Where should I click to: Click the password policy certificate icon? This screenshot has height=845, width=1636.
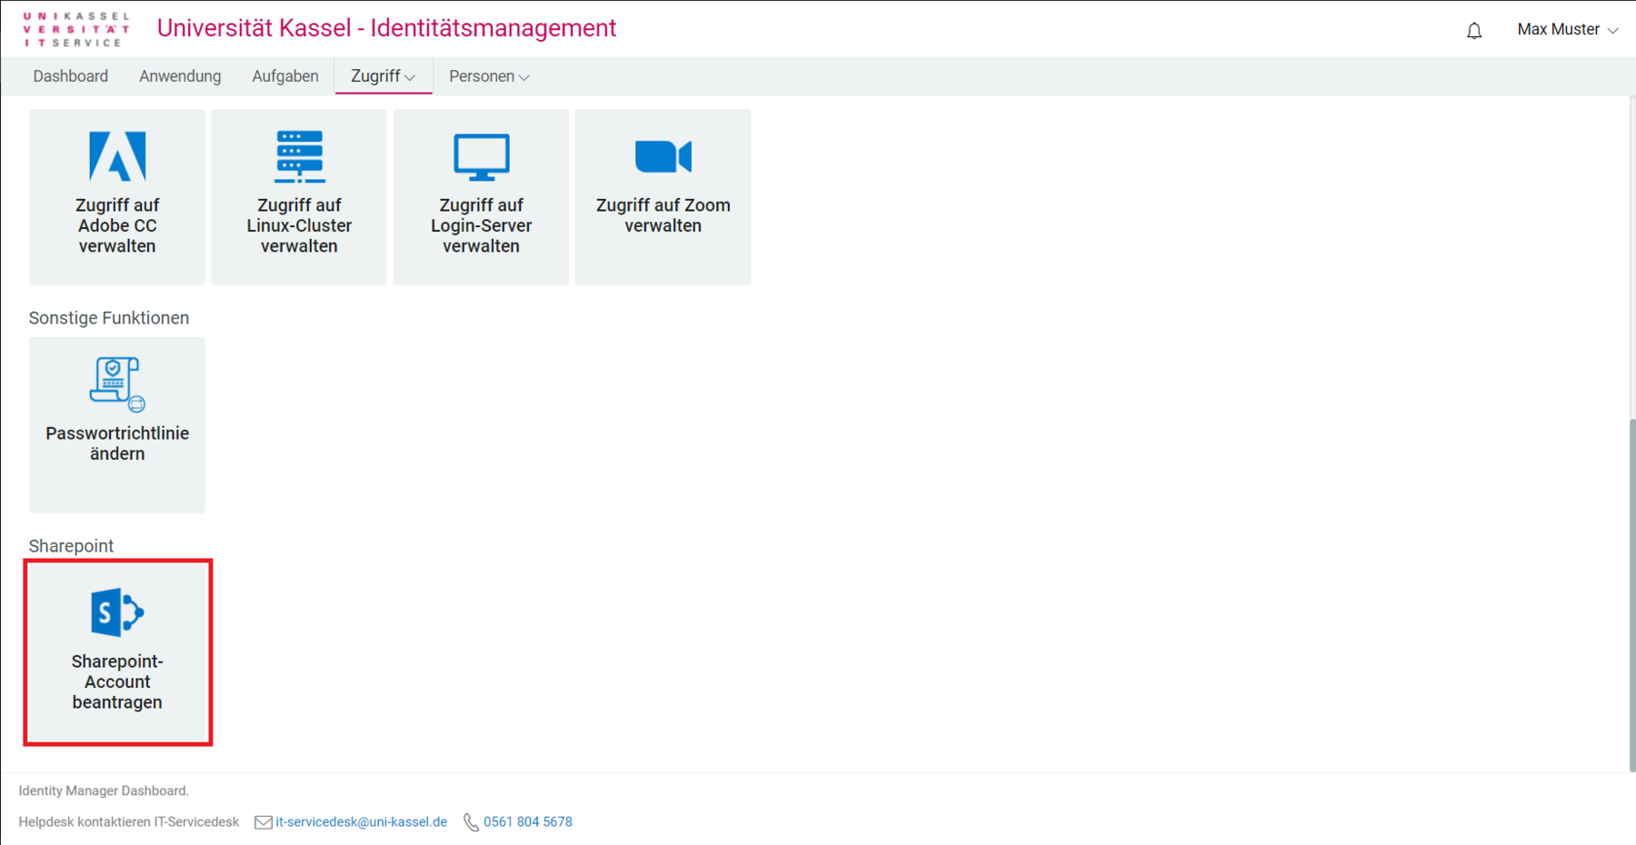(x=117, y=383)
